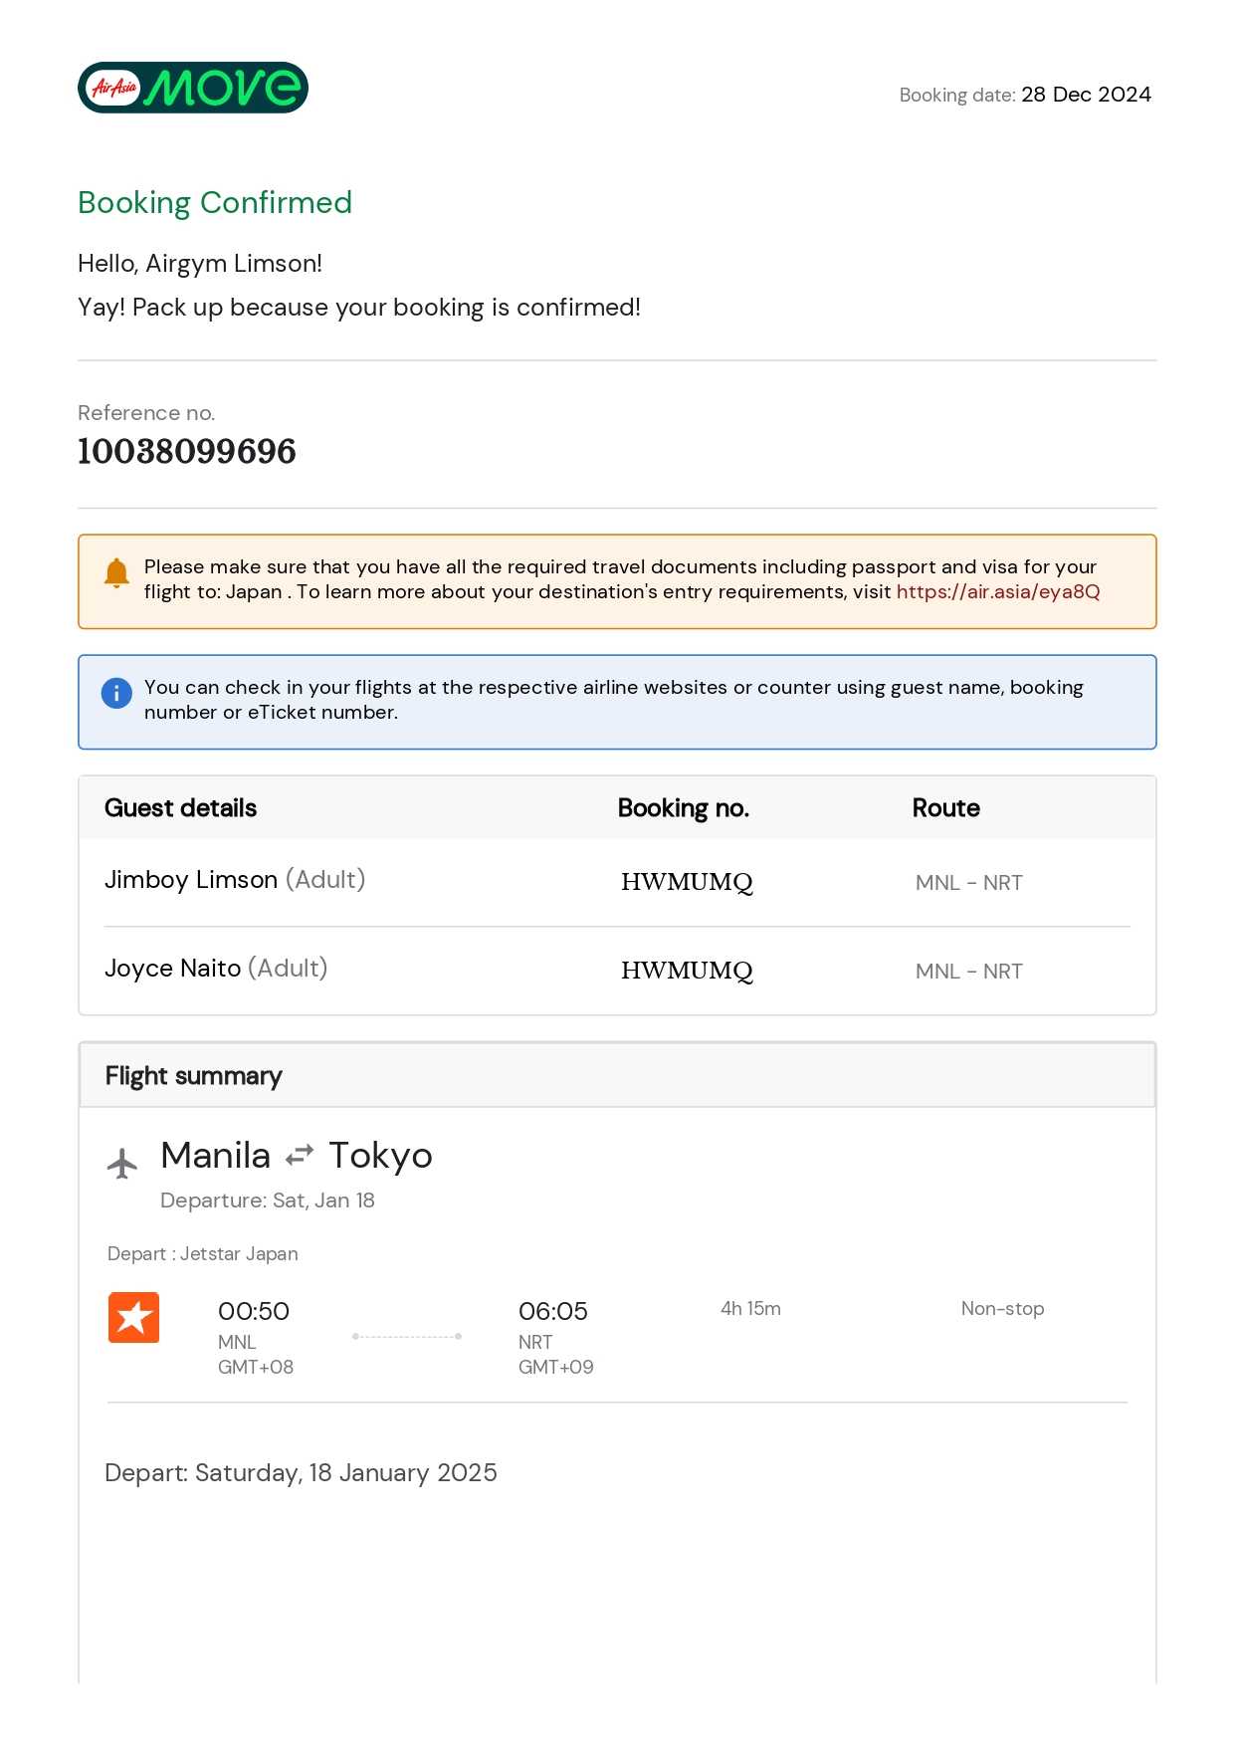Click Jimboy Limson's booking number HWMUMQ

pos(687,882)
